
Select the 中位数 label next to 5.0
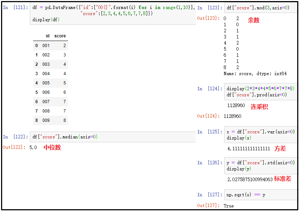click(52, 147)
